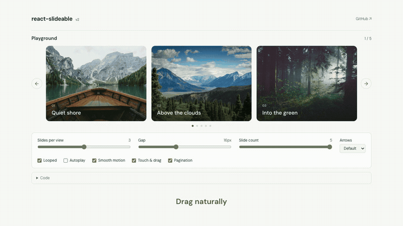Click the Drag naturally heading
The height and width of the screenshot is (226, 403).
point(201,201)
